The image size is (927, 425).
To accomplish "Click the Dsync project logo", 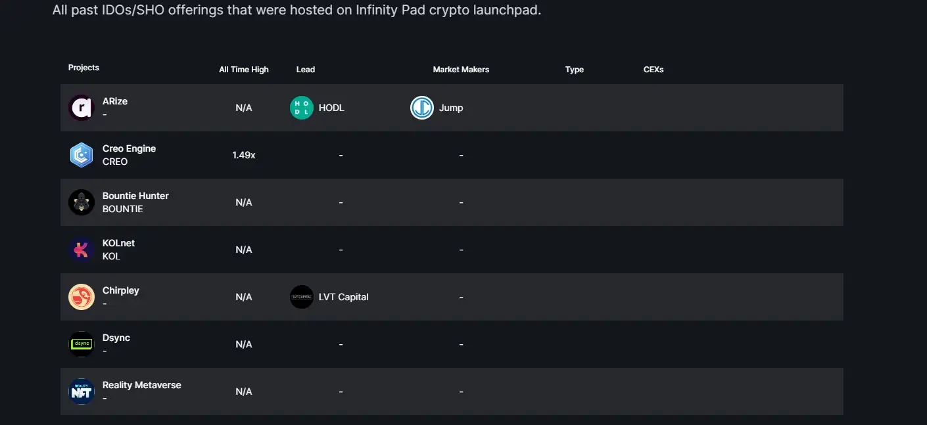I will (82, 344).
